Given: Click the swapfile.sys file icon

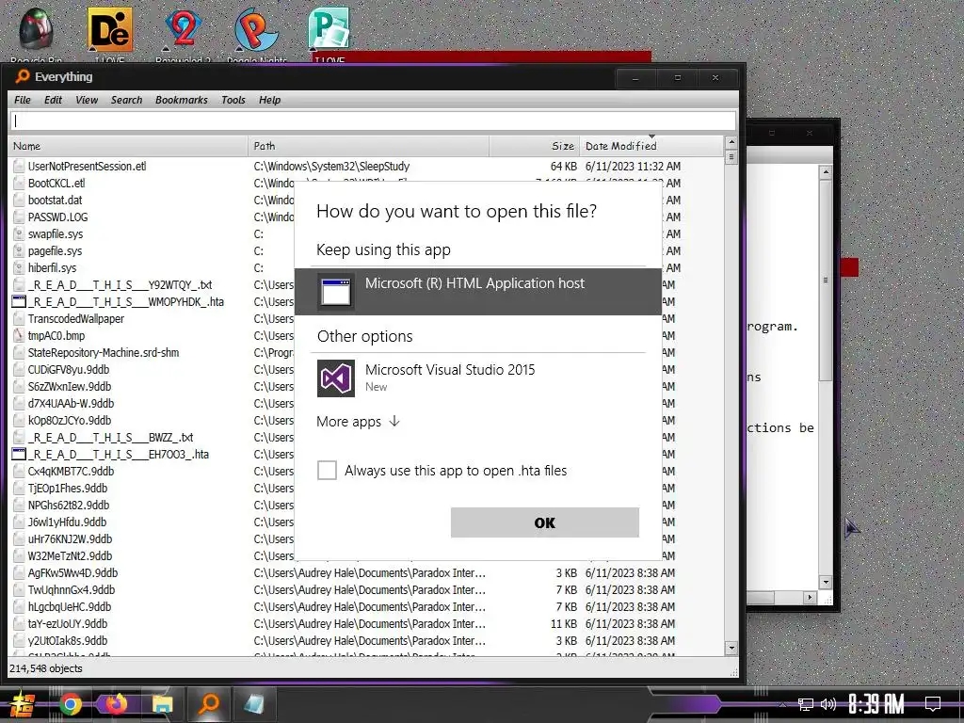Looking at the screenshot, I should click(19, 234).
